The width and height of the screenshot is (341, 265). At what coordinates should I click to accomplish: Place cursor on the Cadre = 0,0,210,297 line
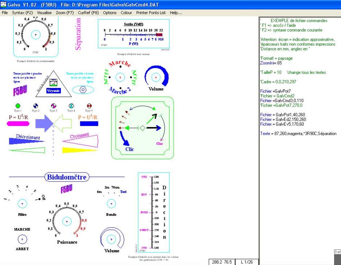pyautogui.click(x=277, y=81)
